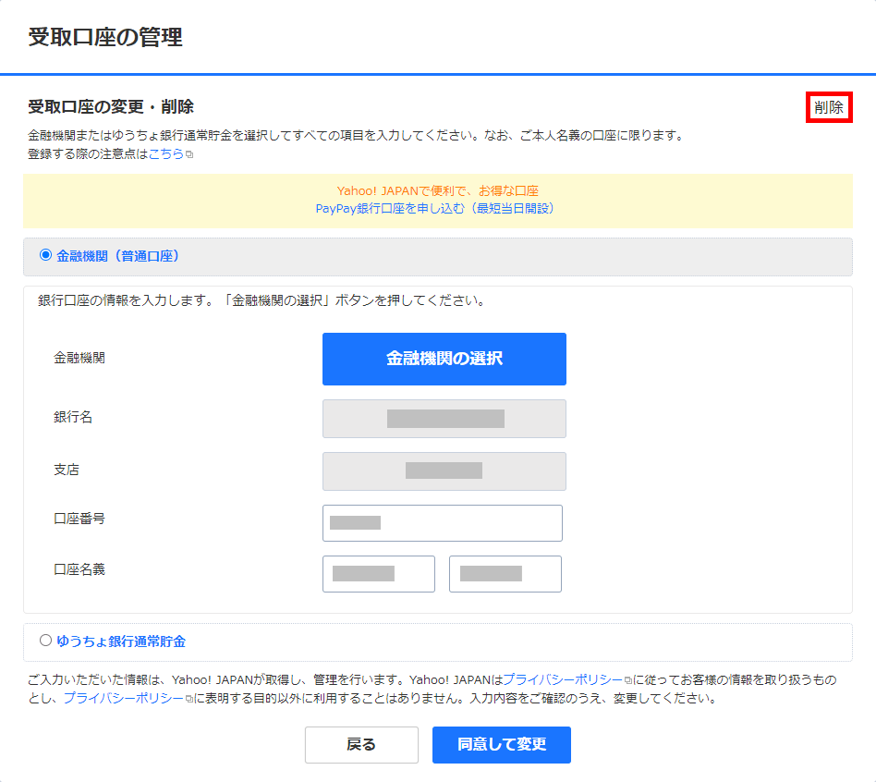The width and height of the screenshot is (876, 782).
Task: Click the 口座名義 label
Action: tap(79, 569)
